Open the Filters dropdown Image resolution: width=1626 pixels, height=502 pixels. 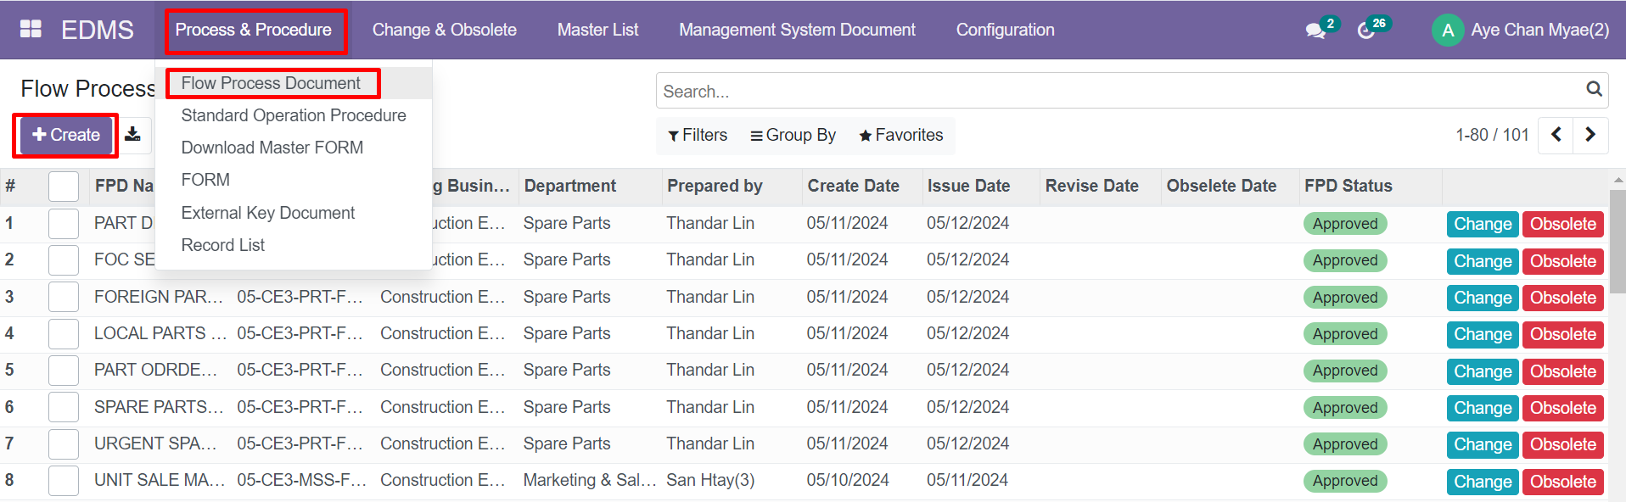pos(698,135)
